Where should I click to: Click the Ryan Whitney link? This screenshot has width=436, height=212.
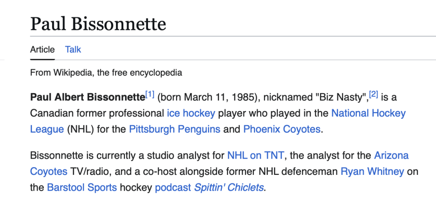(372, 171)
